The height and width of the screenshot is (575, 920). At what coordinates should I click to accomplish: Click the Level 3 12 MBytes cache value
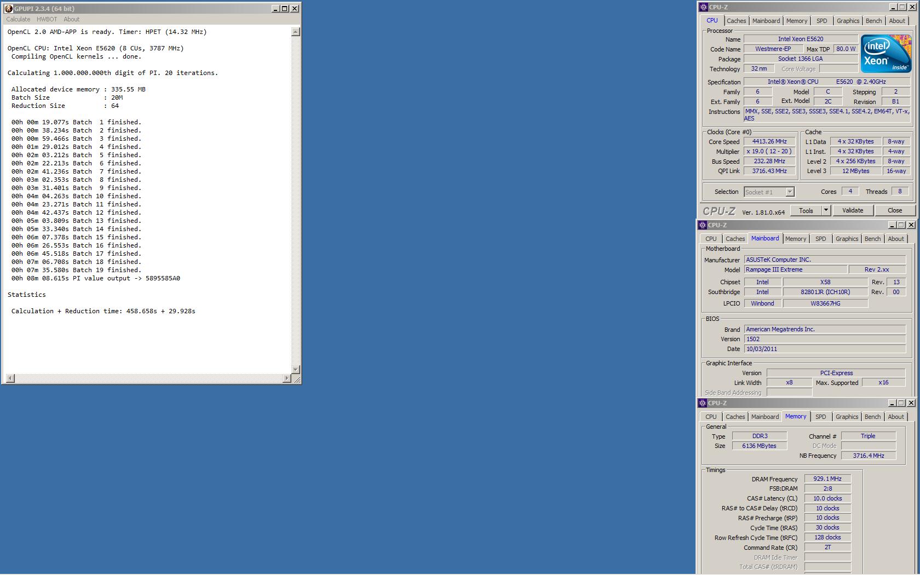click(855, 171)
